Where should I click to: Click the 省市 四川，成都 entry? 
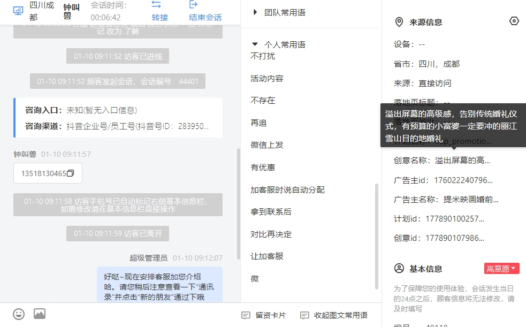click(x=426, y=64)
